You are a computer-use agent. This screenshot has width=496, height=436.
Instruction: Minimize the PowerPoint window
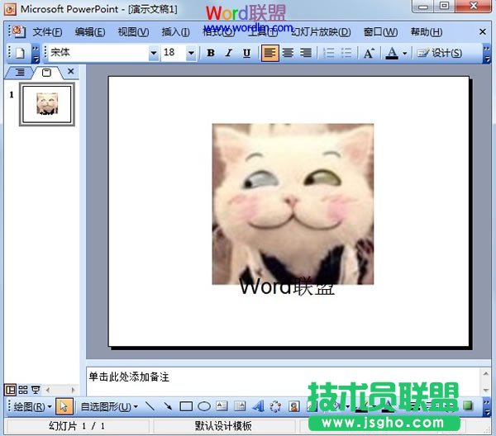423,7
